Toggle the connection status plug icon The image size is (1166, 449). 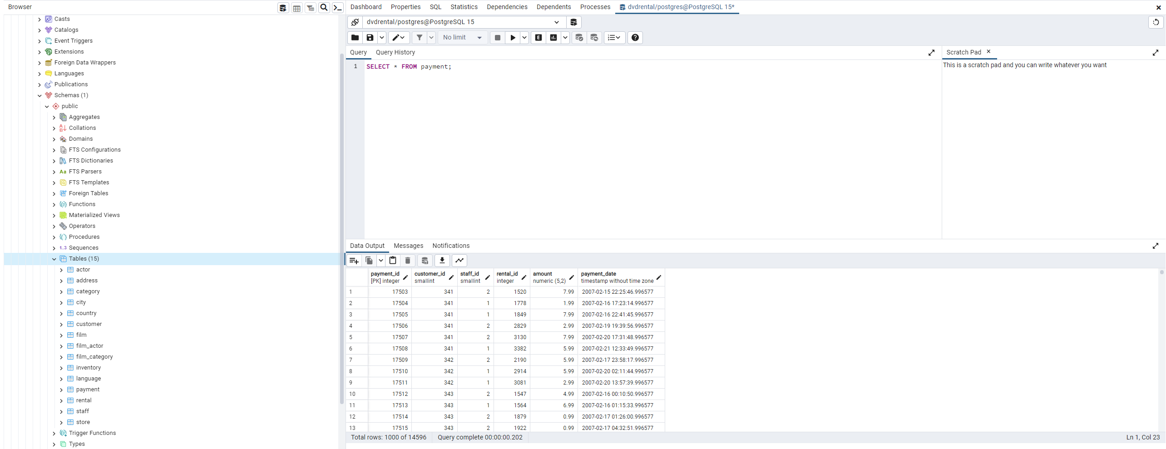click(355, 22)
